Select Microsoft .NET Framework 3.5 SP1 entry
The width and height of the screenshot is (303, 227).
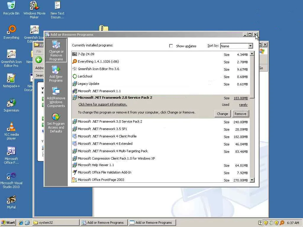coord(160,129)
